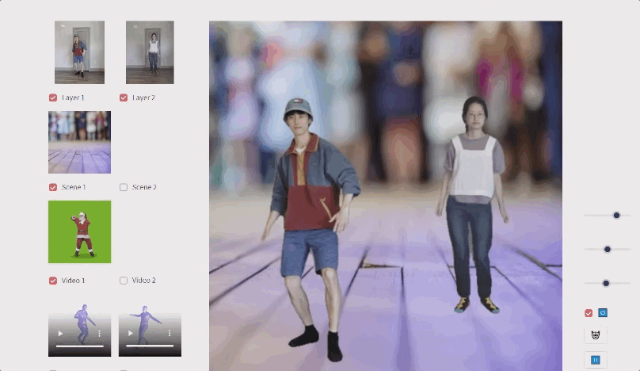Screen dimensions: 640x371
Task: Seek within first motion video progress bar
Action: click(79, 346)
